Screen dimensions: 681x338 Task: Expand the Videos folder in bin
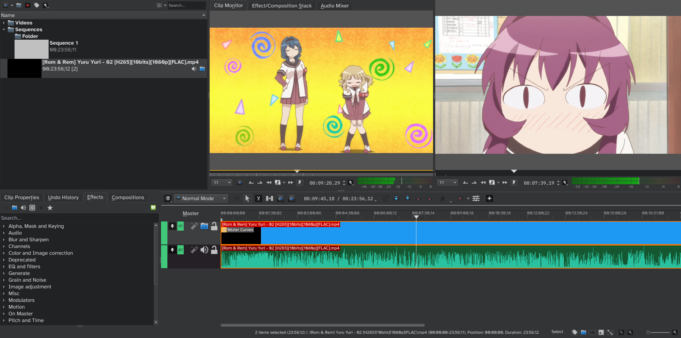[x=4, y=23]
